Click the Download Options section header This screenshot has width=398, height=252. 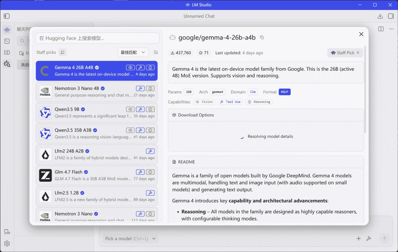[266, 115]
